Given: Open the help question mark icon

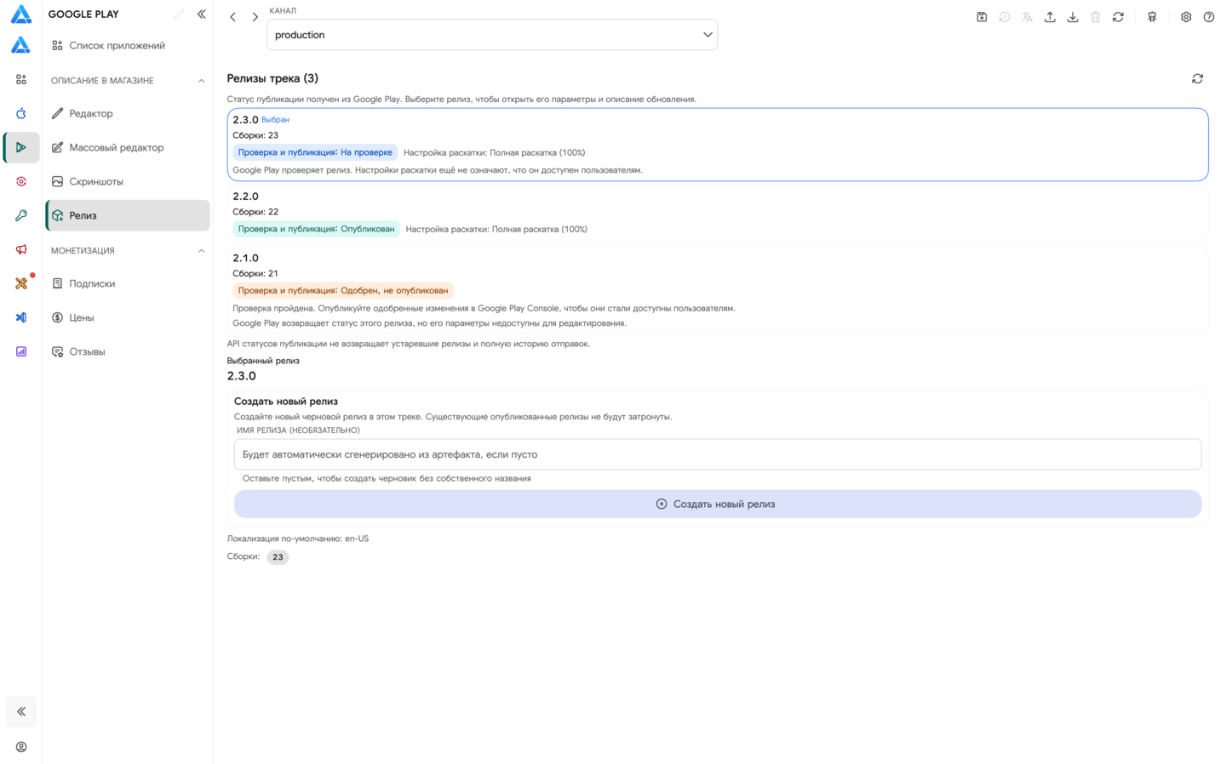Looking at the screenshot, I should click(1209, 17).
